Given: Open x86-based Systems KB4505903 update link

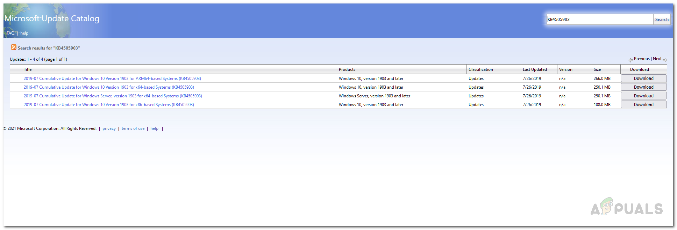Looking at the screenshot, I should point(109,105).
